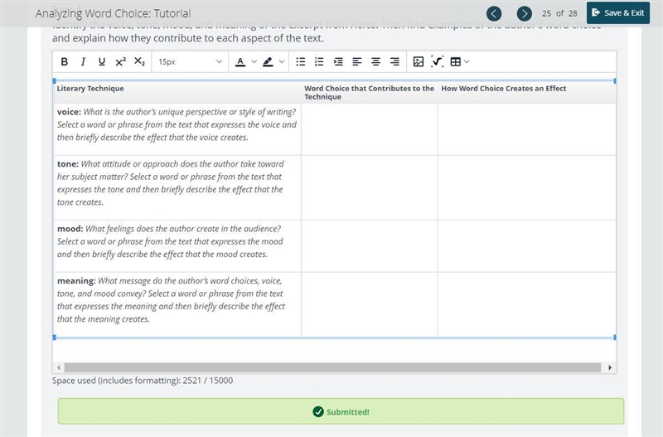Insert a bulleted list
This screenshot has height=437, width=663.
(301, 61)
